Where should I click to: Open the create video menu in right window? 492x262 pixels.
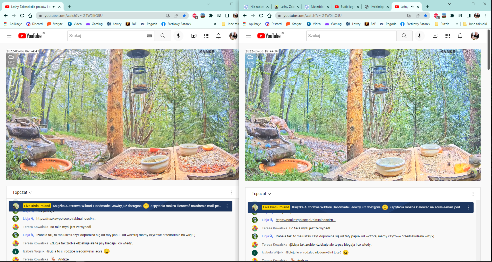pyautogui.click(x=435, y=36)
